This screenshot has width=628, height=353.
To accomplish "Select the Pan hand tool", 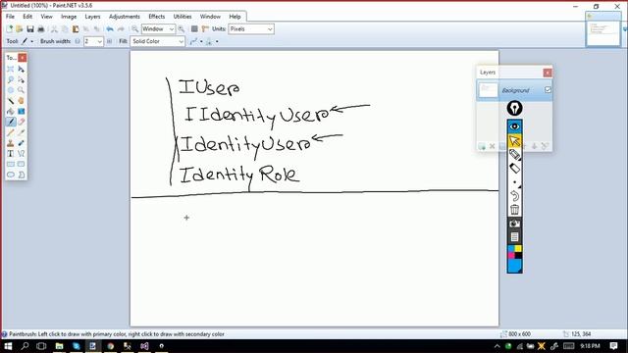I will coord(21,101).
